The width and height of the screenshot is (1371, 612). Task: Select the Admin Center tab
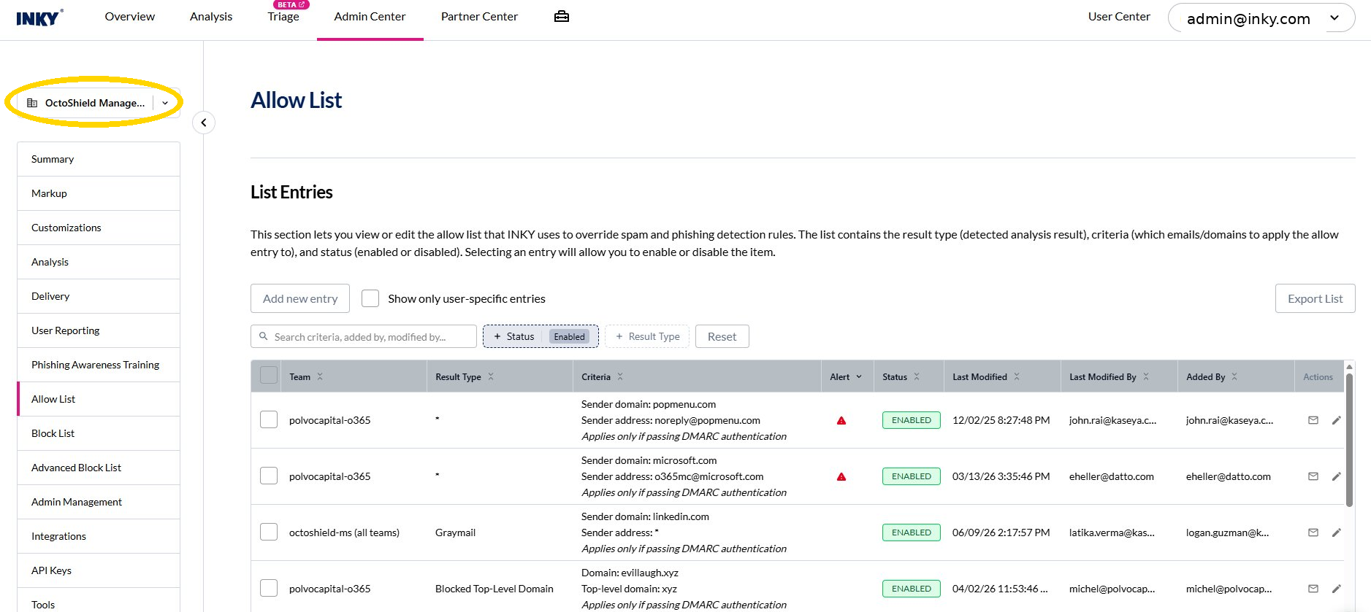(x=370, y=17)
